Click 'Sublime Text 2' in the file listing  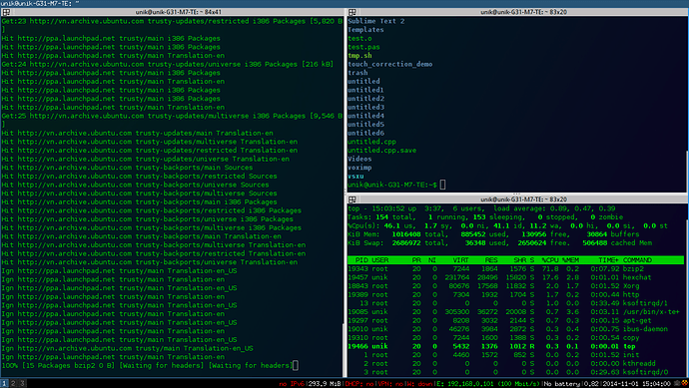tap(375, 21)
